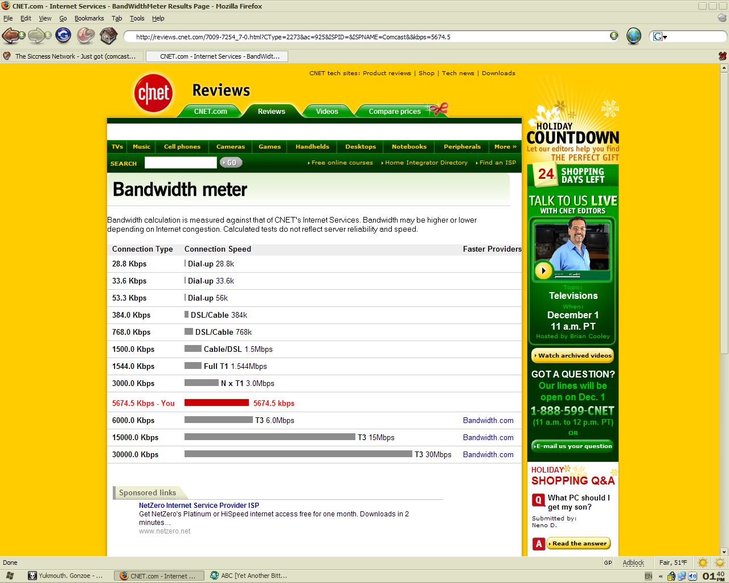Click E-mail us your question button
This screenshot has height=583, width=729.
pos(572,446)
